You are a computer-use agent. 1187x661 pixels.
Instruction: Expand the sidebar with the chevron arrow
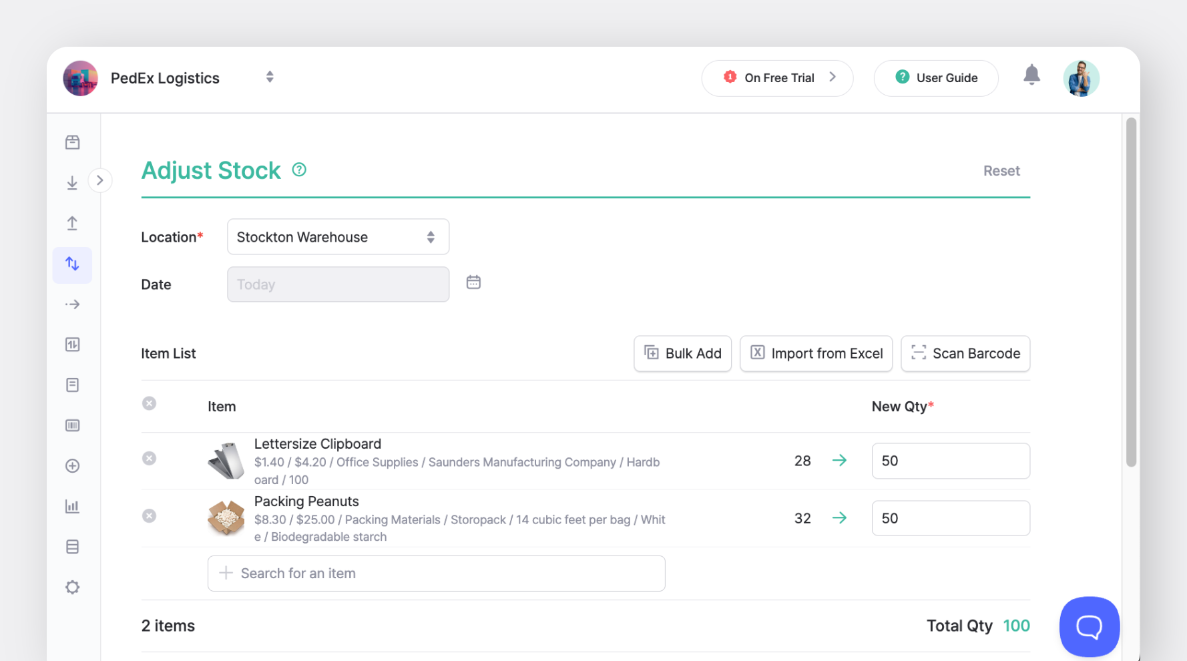[100, 180]
